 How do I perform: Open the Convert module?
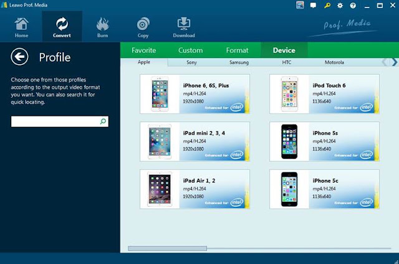tap(62, 26)
